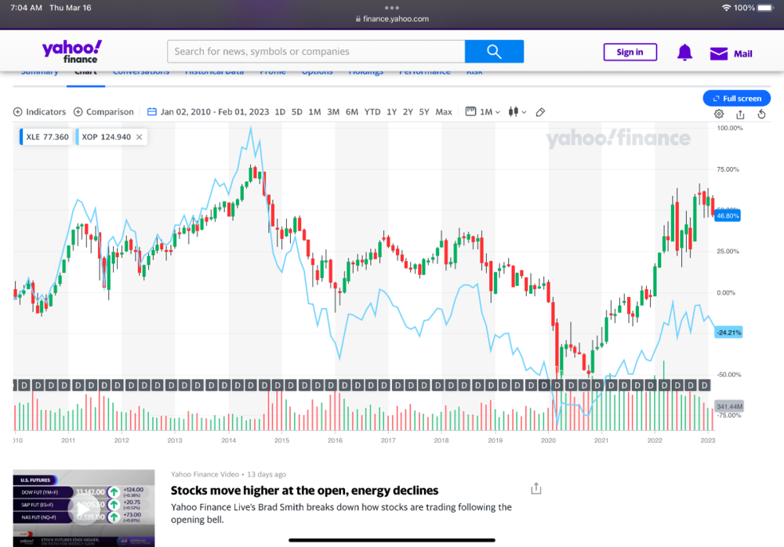Open the Mail envelope icon
Image resolution: width=784 pixels, height=547 pixels.
point(719,53)
